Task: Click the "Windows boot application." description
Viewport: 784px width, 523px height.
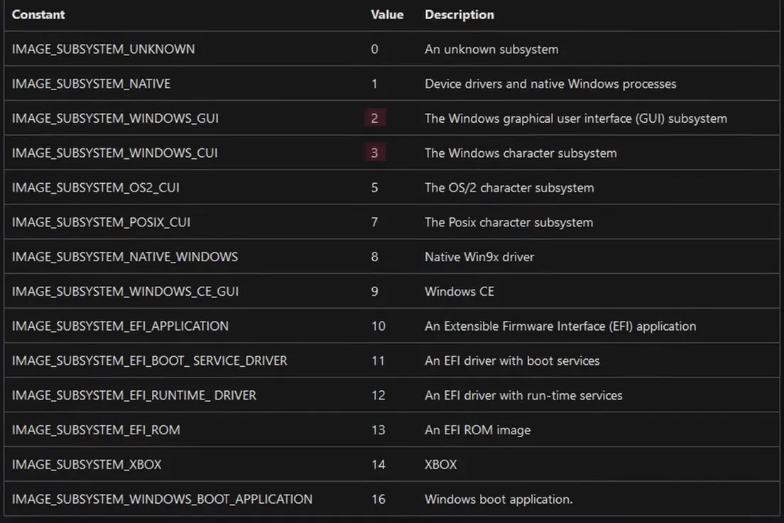Action: click(499, 500)
